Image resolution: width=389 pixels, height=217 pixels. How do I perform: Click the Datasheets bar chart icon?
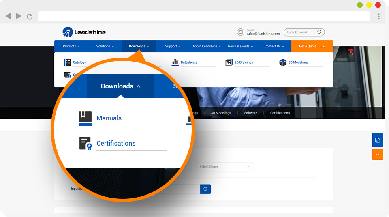point(175,62)
